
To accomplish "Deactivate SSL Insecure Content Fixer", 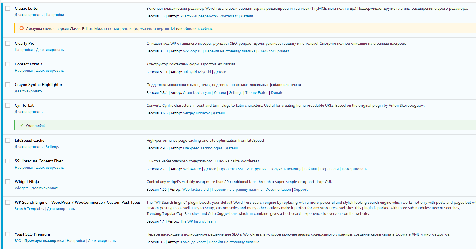I will tap(50, 168).
